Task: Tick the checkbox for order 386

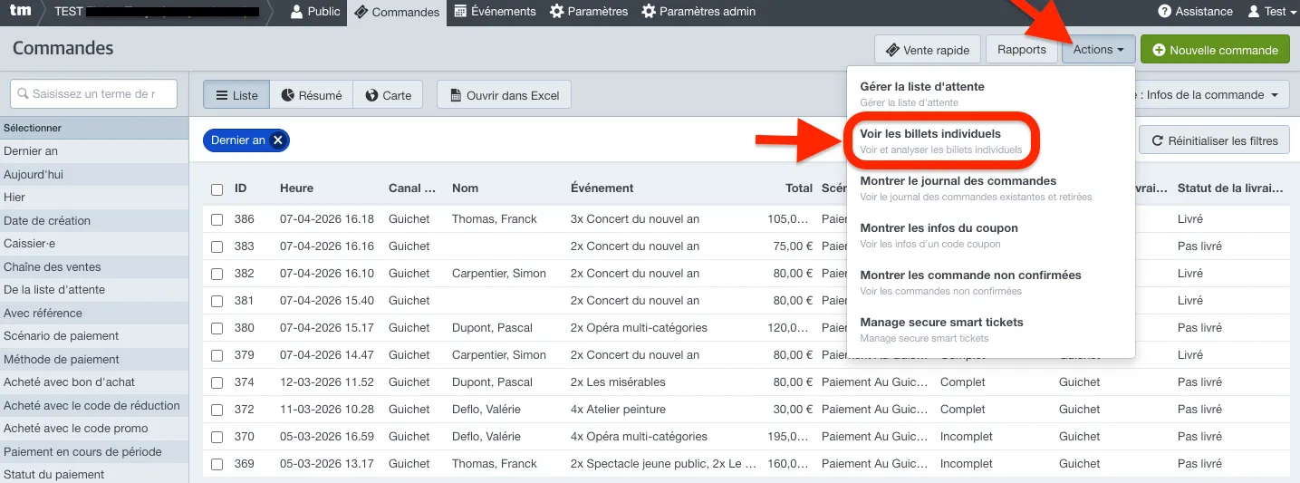Action: click(x=217, y=219)
